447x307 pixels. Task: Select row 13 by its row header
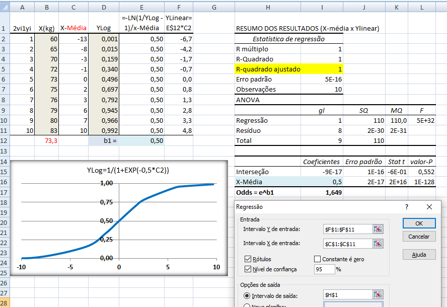(4, 151)
